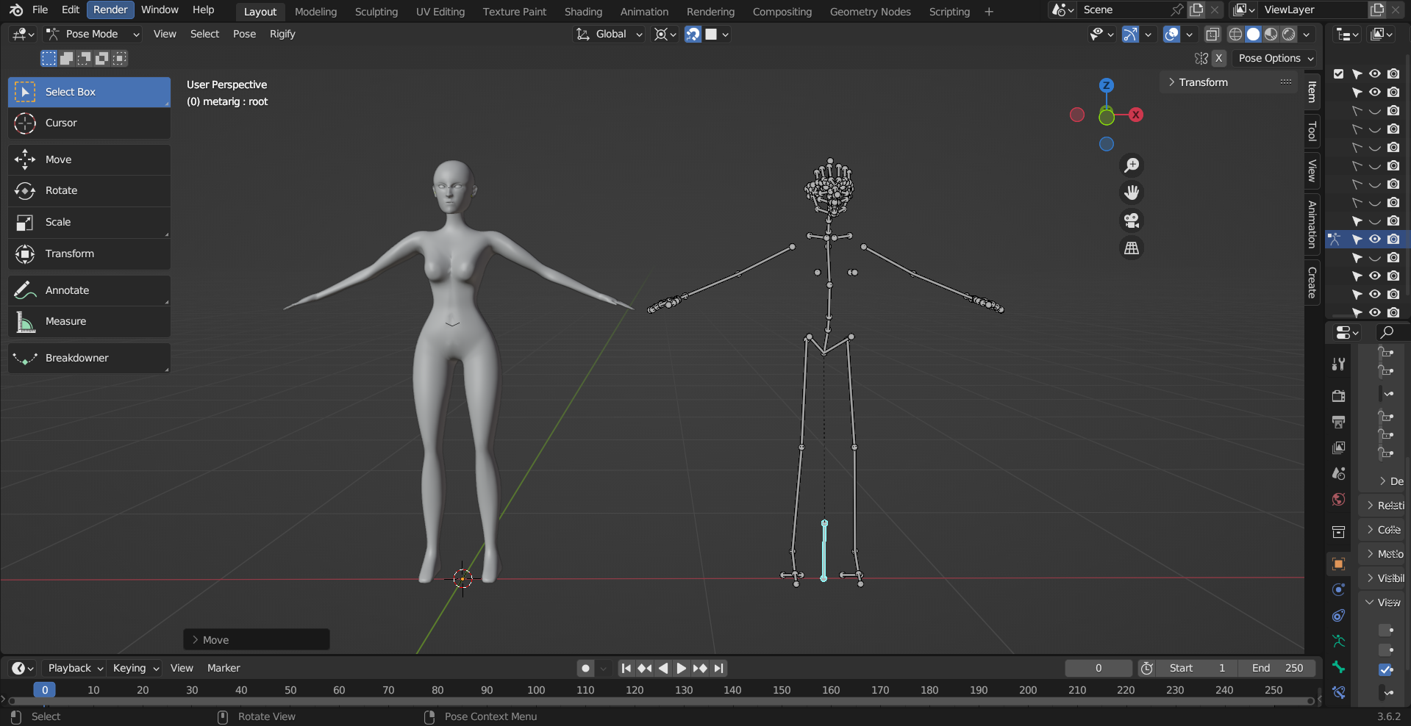Click the zoom magnifier viewport icon
The width and height of the screenshot is (1411, 726).
(x=1132, y=165)
